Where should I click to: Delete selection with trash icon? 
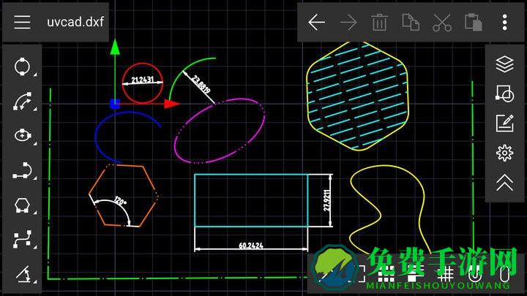pos(379,23)
